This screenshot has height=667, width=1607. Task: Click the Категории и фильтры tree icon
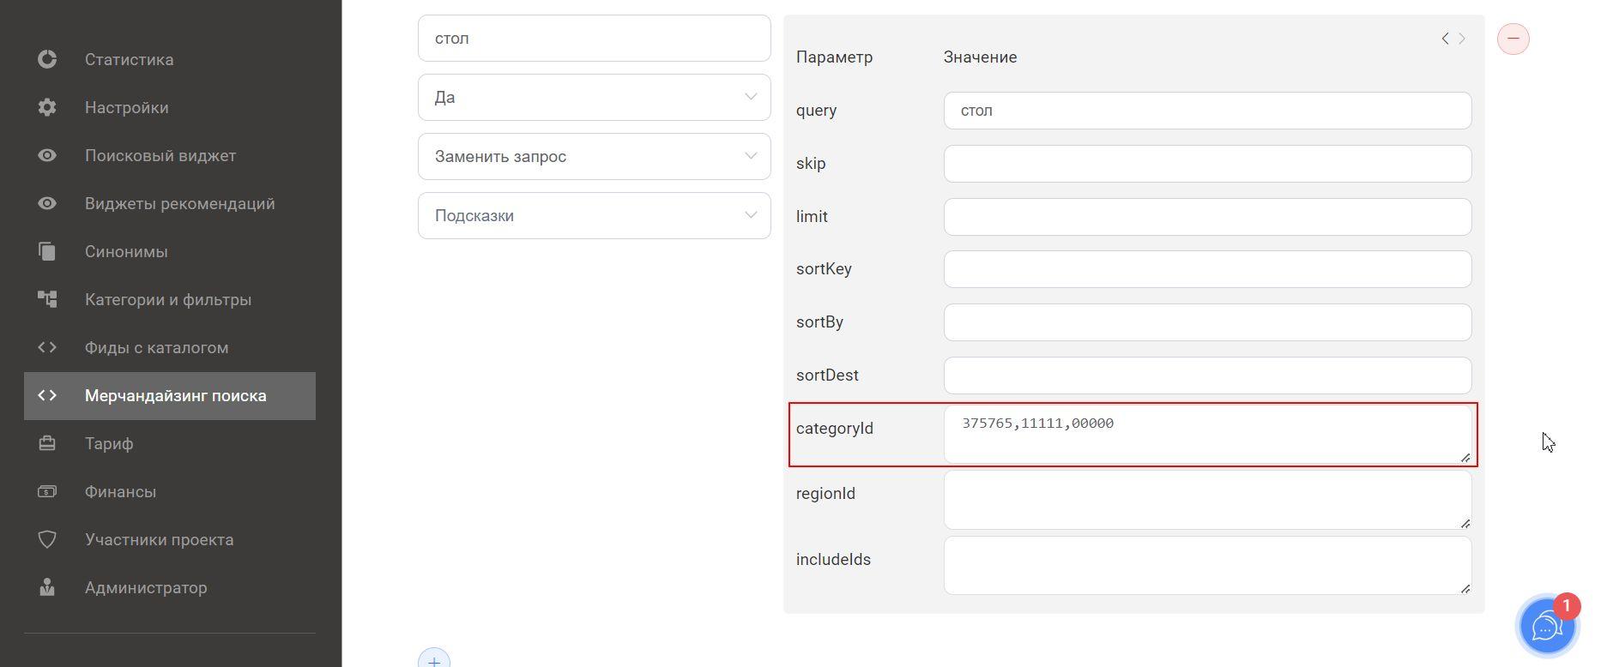(x=47, y=299)
